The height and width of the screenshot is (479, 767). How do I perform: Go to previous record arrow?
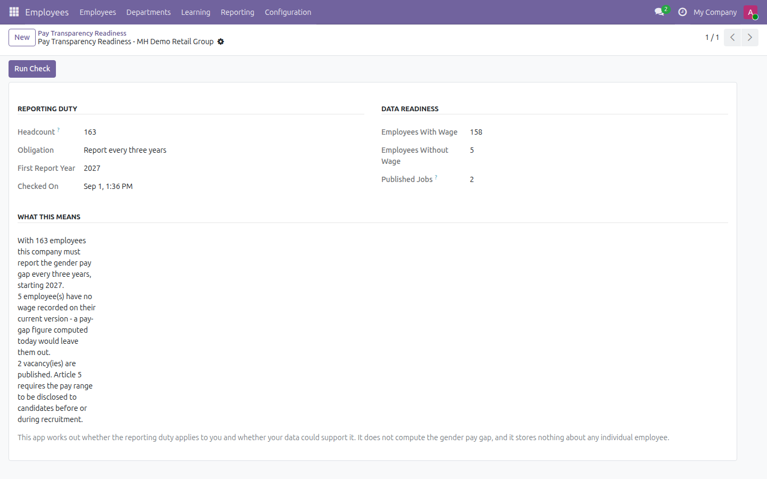point(732,37)
